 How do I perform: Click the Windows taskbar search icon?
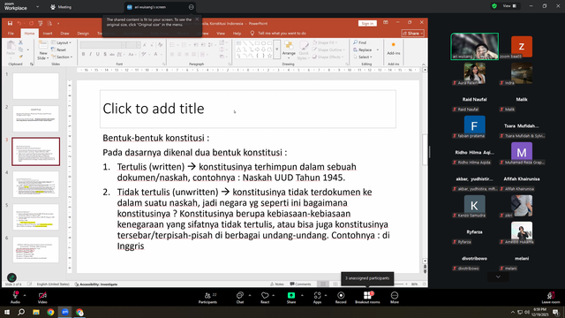tap(21, 312)
